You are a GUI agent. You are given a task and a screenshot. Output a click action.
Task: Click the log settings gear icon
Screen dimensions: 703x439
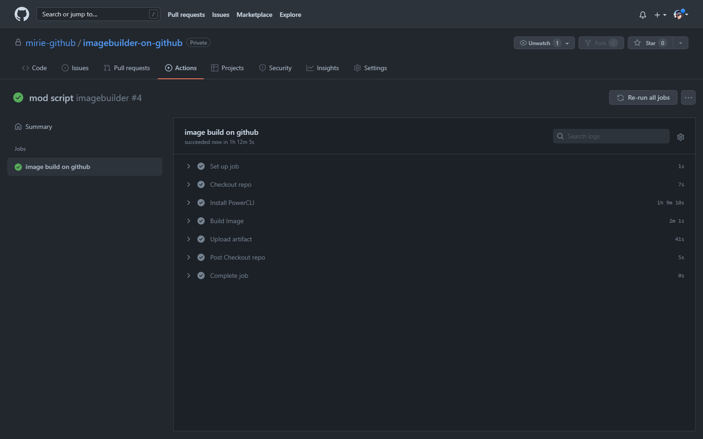click(x=681, y=137)
